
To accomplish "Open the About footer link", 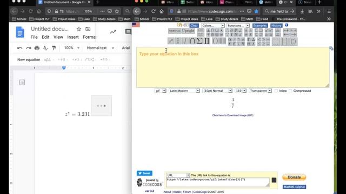I will click(167, 192).
